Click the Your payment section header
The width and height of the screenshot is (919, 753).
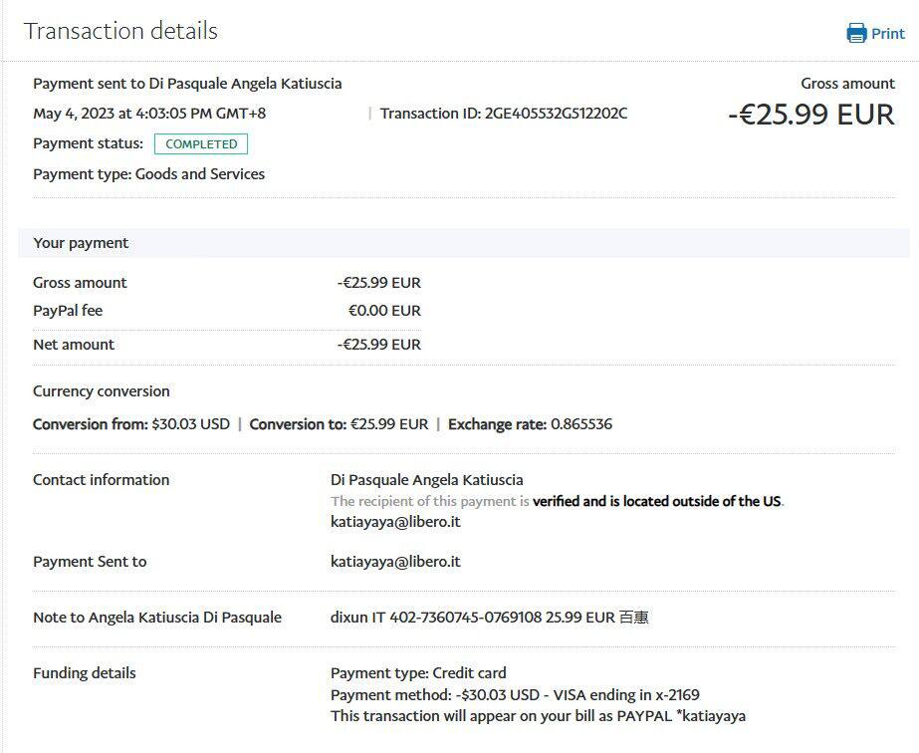coord(81,243)
